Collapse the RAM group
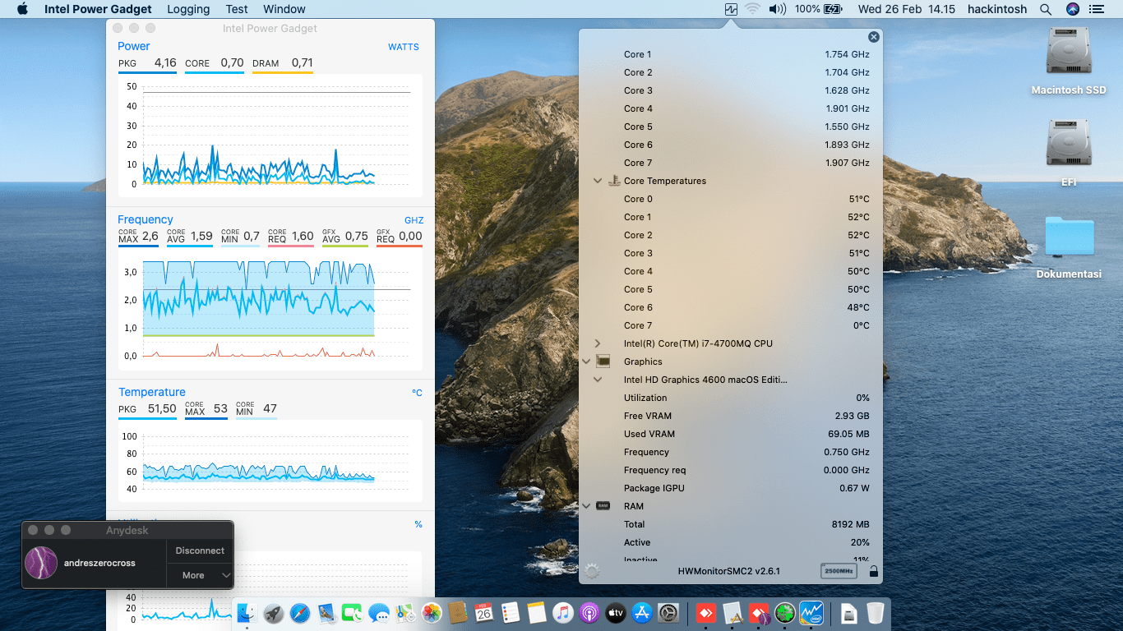 tap(586, 506)
